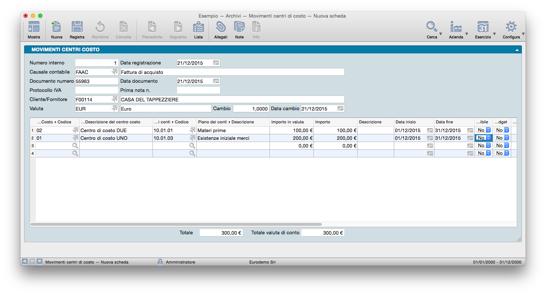Click lookup arrow for account 10.01.03

click(x=192, y=138)
